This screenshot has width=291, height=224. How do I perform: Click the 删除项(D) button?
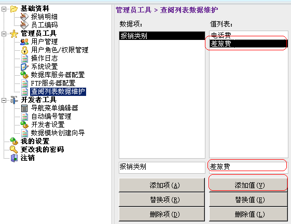(x=162, y=214)
